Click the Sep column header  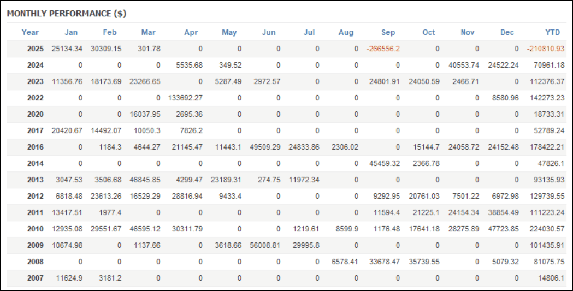click(388, 32)
